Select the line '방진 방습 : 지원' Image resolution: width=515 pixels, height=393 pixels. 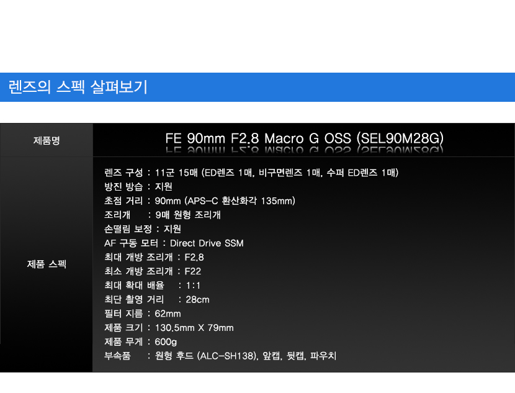coord(138,187)
